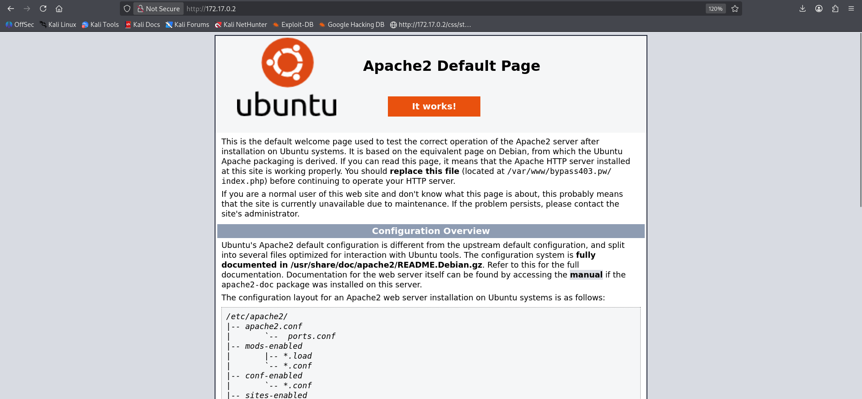Click the orange It works! banner
Viewport: 862px width, 399px height.
point(434,106)
